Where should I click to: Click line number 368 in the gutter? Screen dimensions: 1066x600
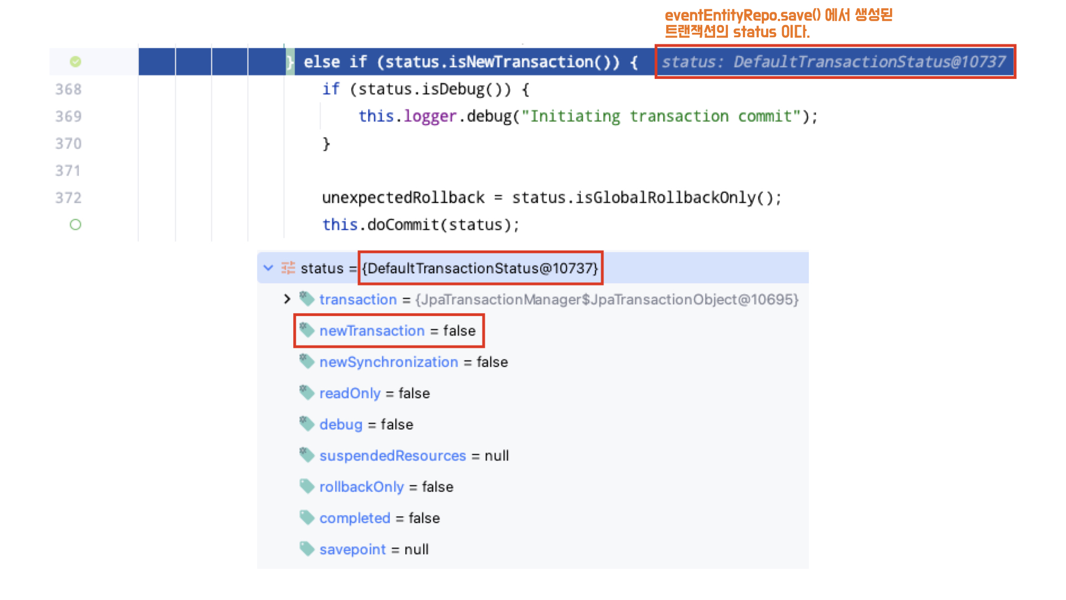pos(68,89)
